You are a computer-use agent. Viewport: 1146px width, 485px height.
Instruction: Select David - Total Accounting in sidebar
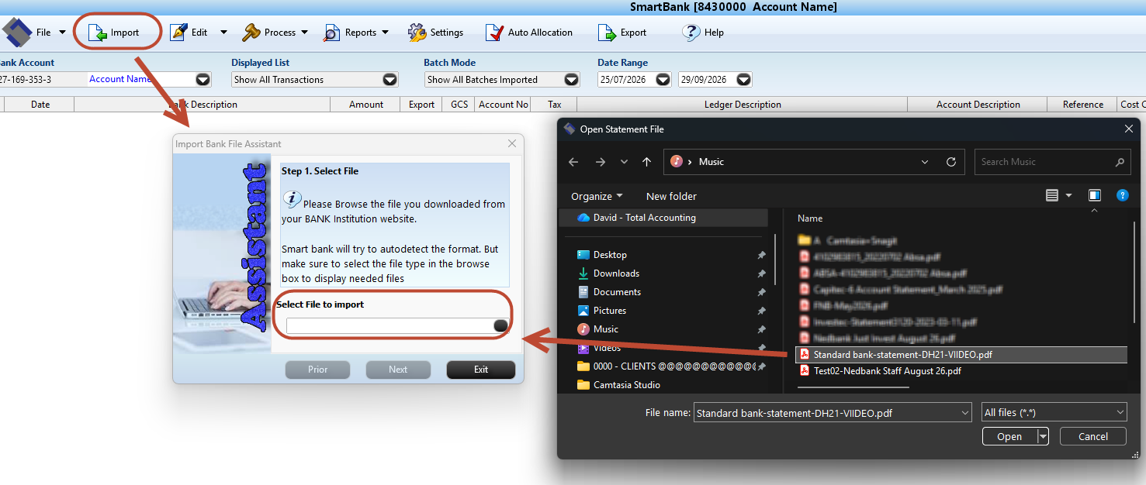click(664, 218)
